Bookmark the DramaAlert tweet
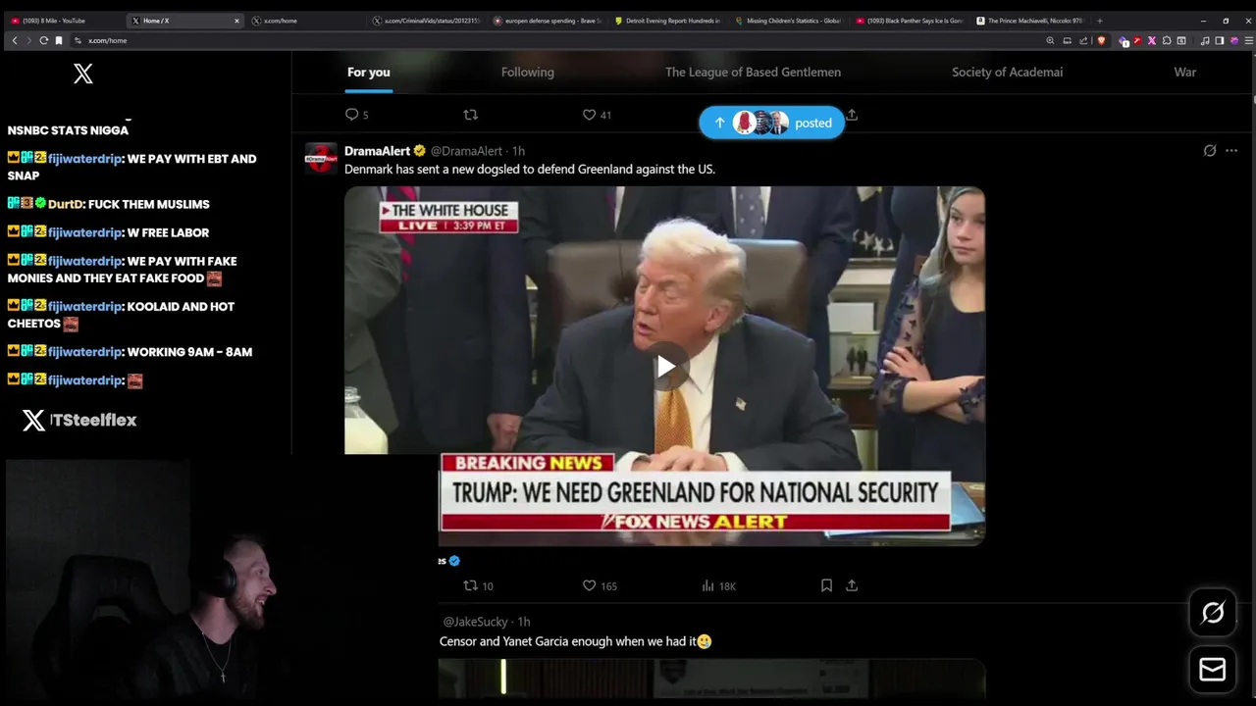Image resolution: width=1256 pixels, height=706 pixels. click(826, 585)
